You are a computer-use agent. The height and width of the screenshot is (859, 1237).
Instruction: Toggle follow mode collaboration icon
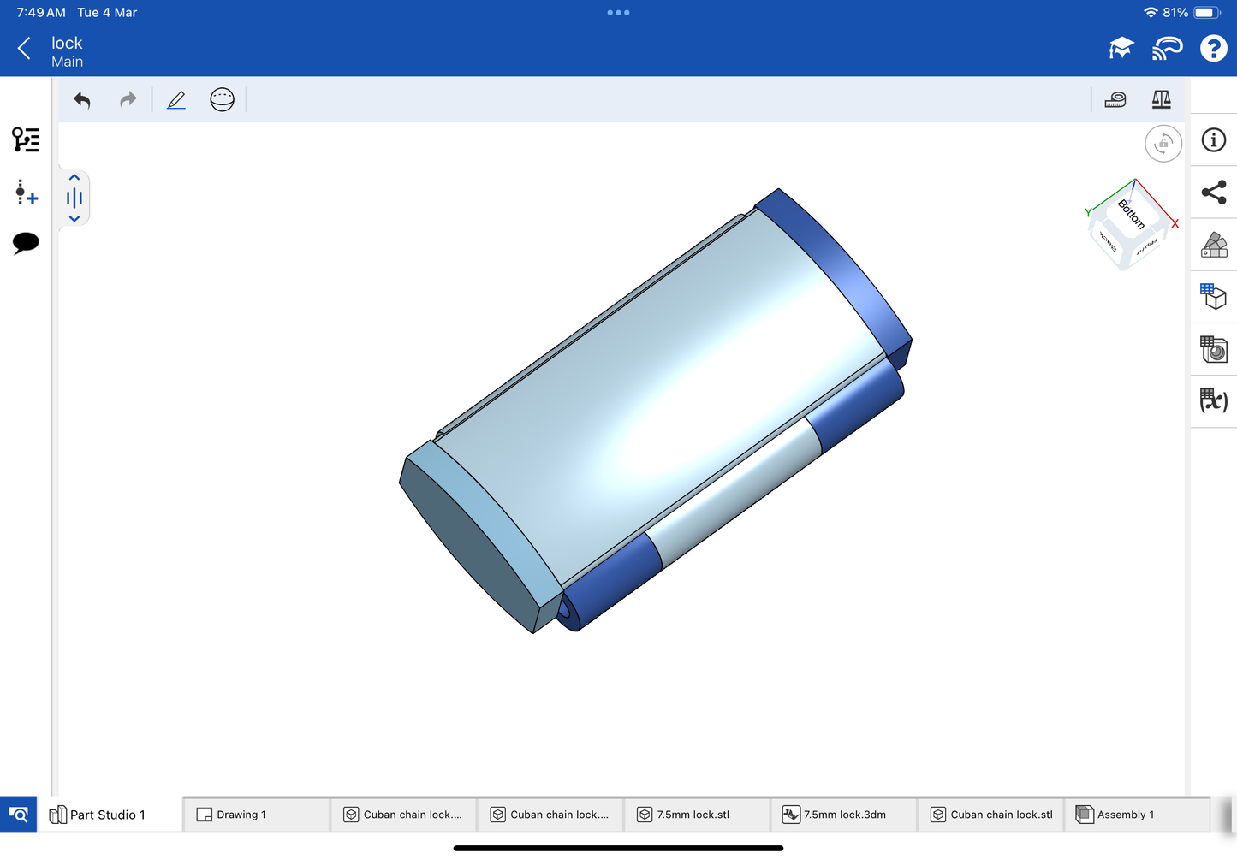coord(1167,49)
